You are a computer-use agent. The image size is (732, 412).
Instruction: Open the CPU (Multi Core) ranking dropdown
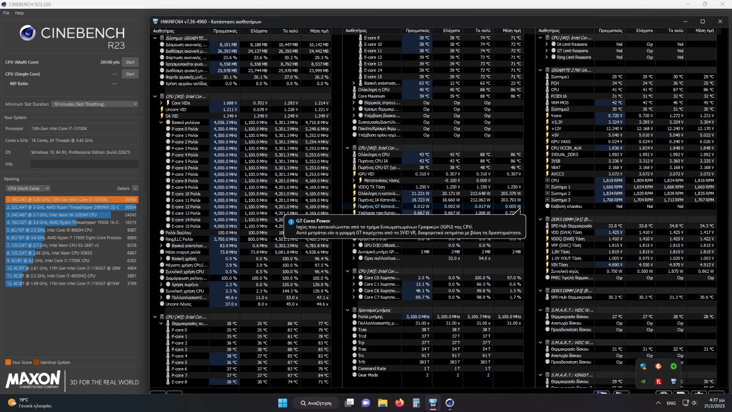[28, 188]
